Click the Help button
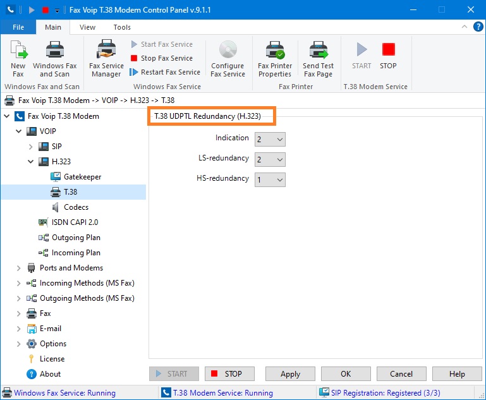Image resolution: width=486 pixels, height=400 pixels. pyautogui.click(x=457, y=374)
